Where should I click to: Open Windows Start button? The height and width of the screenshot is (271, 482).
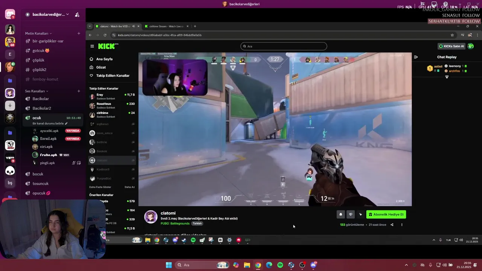coord(169,265)
